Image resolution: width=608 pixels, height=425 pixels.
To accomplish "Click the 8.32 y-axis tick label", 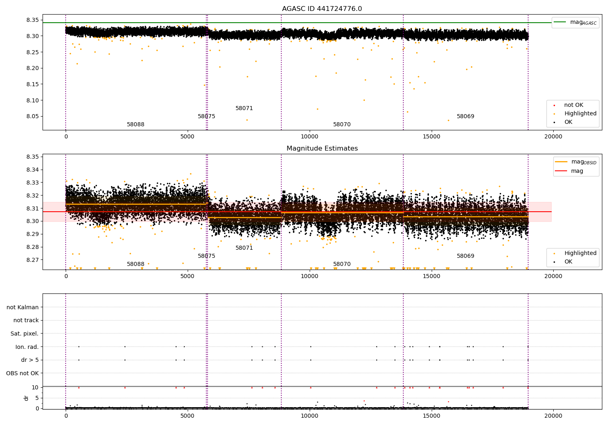I will [x=32, y=195].
